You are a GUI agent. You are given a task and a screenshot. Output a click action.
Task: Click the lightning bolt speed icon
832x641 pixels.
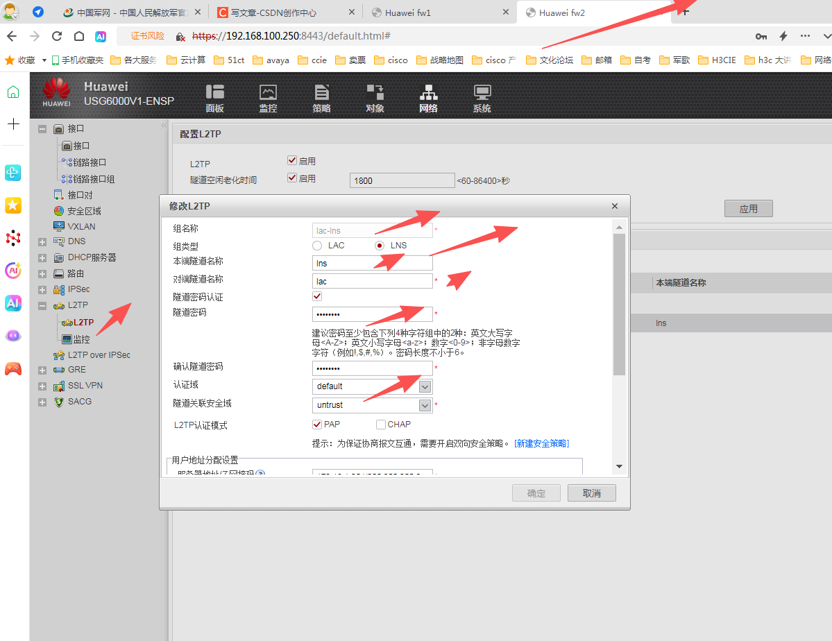[x=783, y=36]
